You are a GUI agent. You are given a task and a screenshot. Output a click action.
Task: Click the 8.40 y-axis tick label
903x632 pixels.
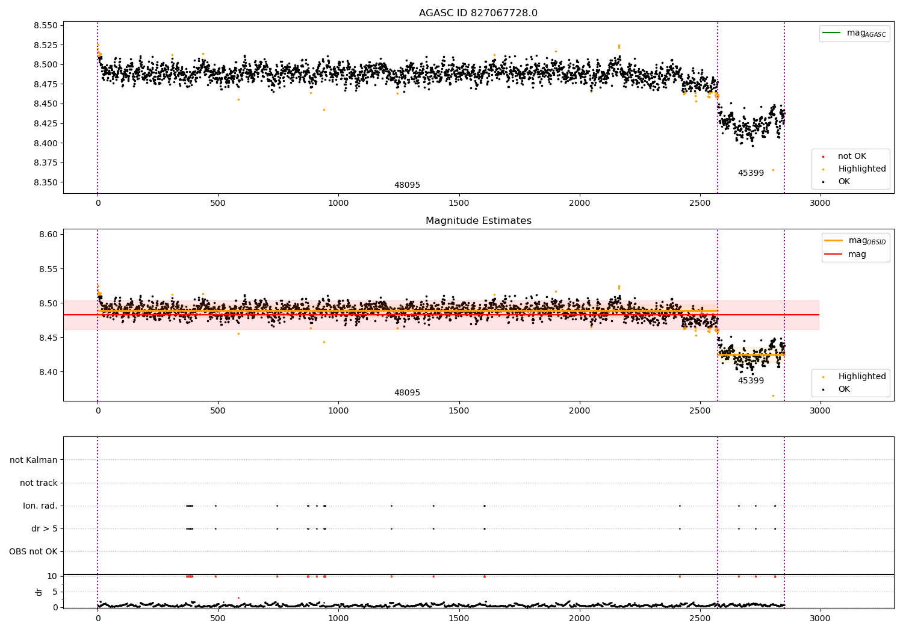(x=48, y=372)
